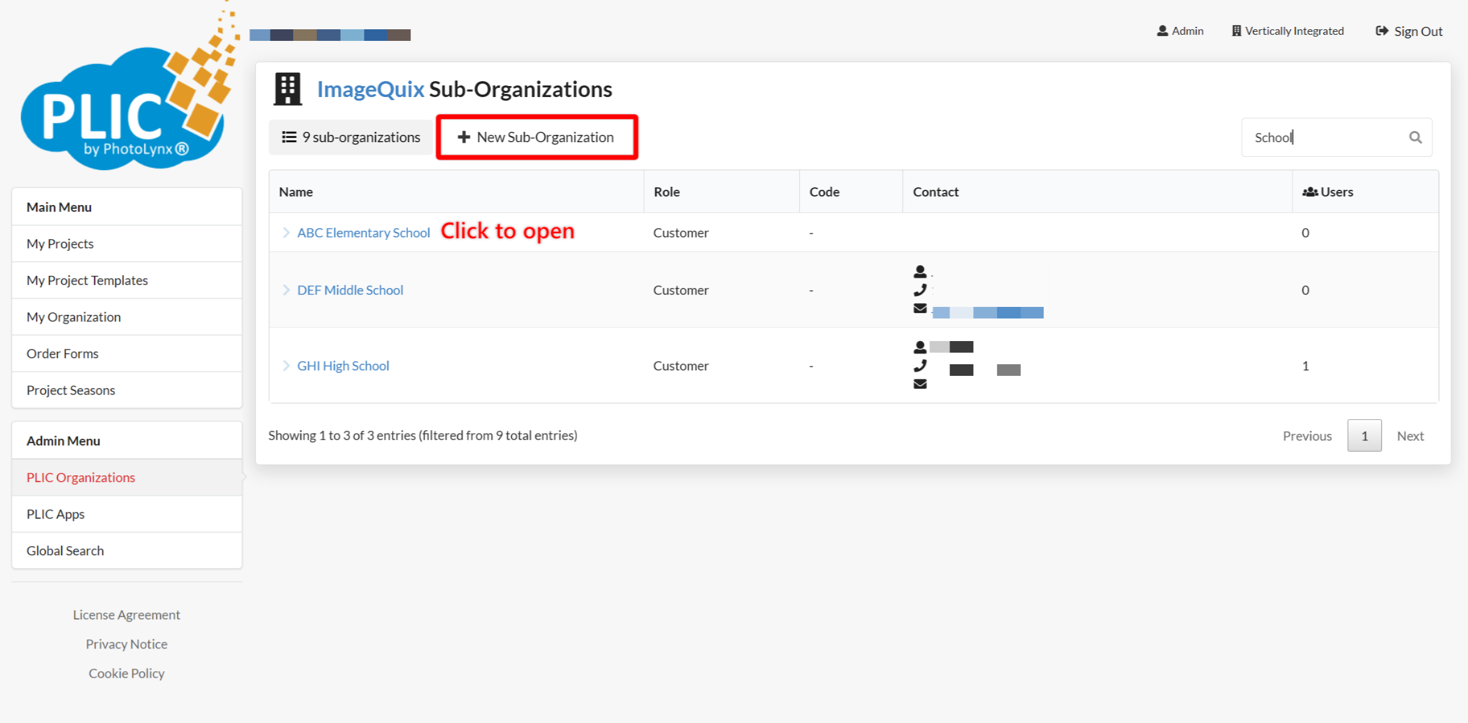Screen dimensions: 1468x723
Task: Click person icon in DEF Middle School contact
Action: [920, 272]
